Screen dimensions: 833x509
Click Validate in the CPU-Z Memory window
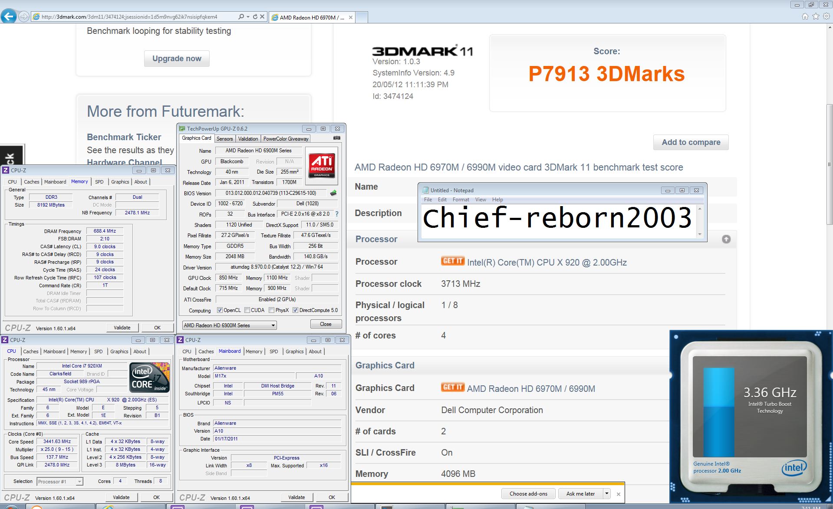(x=122, y=328)
